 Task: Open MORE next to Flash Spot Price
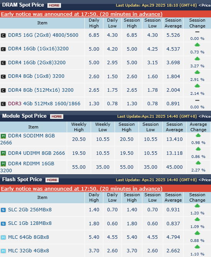(52, 180)
